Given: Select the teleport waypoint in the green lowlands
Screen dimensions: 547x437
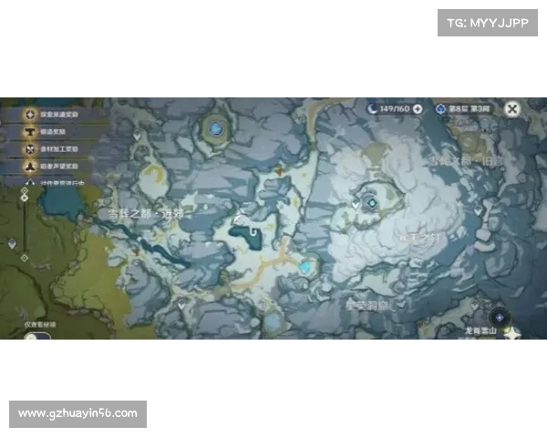Looking at the screenshot, I should pyautogui.click(x=12, y=243).
